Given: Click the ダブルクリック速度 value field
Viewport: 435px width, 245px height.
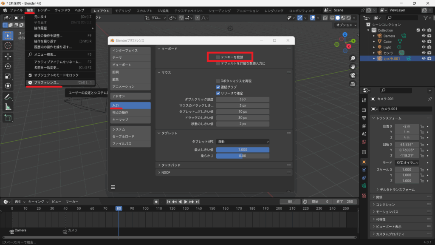Looking at the screenshot, I should pyautogui.click(x=243, y=99).
